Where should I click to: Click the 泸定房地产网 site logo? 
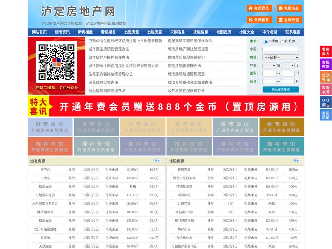(x=78, y=11)
